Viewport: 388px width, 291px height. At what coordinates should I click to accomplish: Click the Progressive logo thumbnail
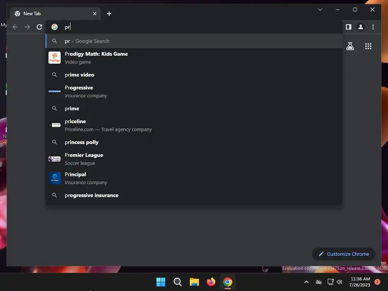[55, 91]
